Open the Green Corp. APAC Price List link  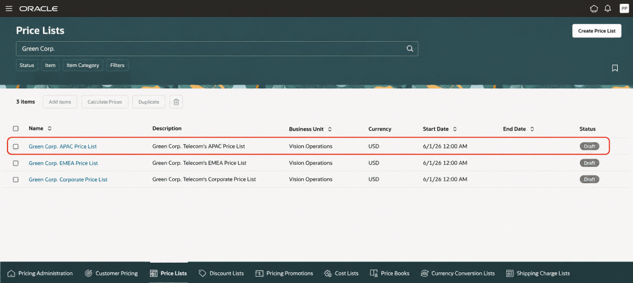[63, 147]
